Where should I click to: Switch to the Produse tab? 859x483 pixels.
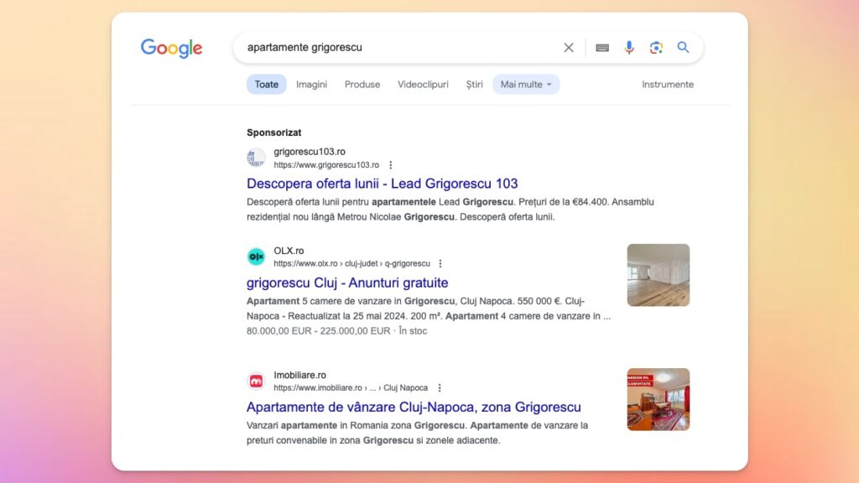coord(362,85)
